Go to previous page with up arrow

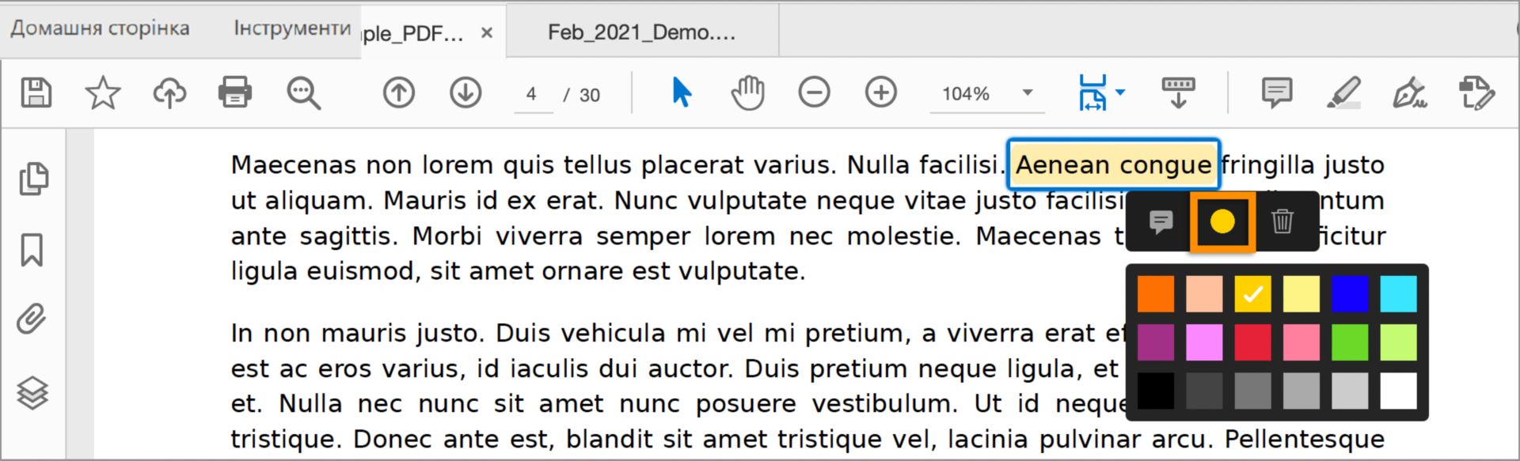(x=399, y=93)
